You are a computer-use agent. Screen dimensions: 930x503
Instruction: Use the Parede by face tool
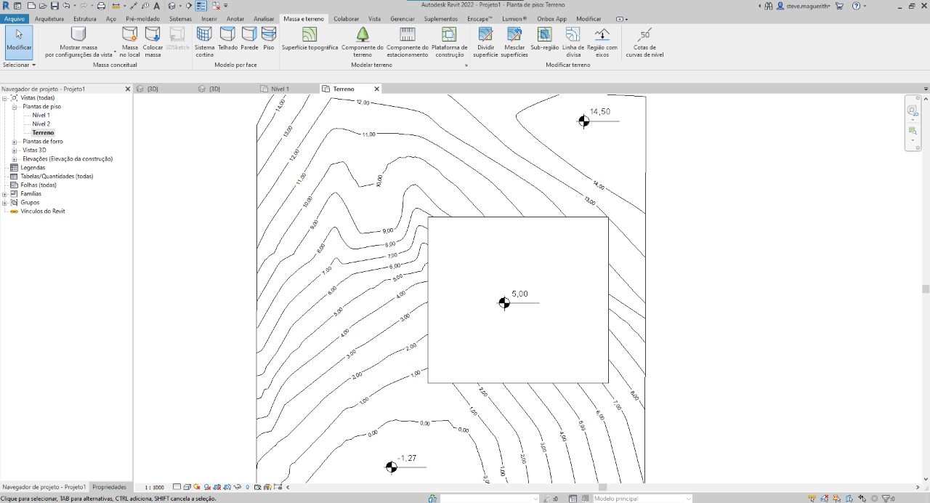[x=249, y=39]
